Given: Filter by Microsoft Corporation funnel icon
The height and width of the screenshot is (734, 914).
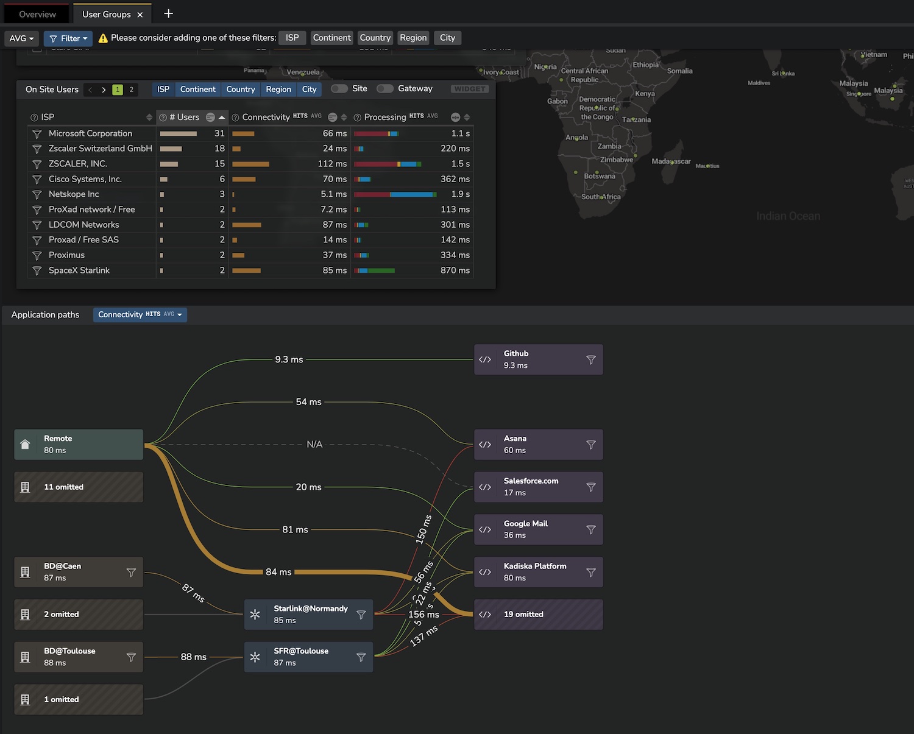Looking at the screenshot, I should click(x=37, y=134).
